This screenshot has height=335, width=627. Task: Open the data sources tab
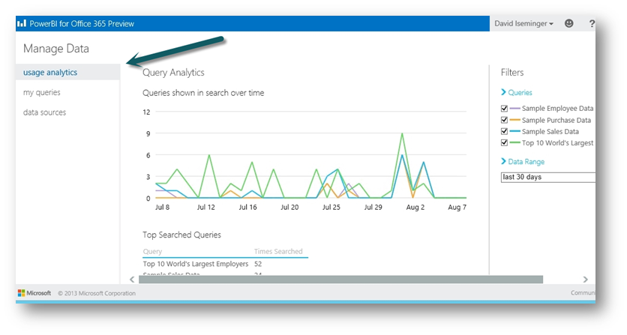pyautogui.click(x=44, y=112)
